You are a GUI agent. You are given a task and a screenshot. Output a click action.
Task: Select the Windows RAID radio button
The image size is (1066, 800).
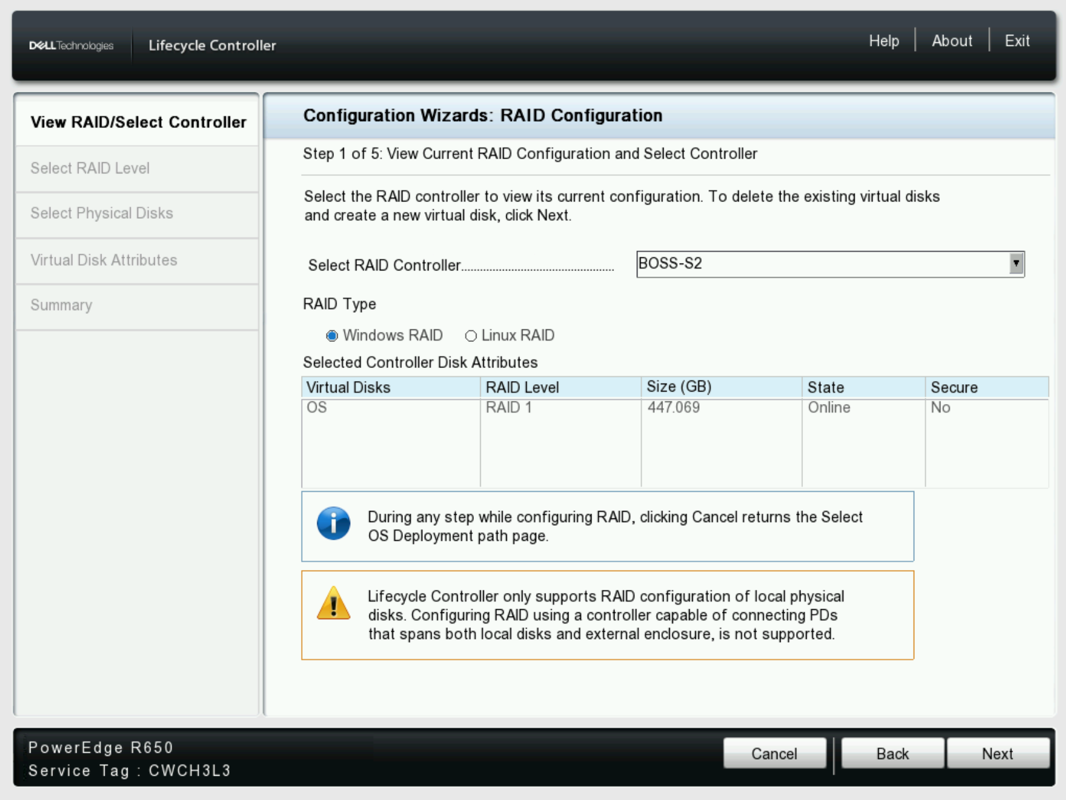coord(332,336)
